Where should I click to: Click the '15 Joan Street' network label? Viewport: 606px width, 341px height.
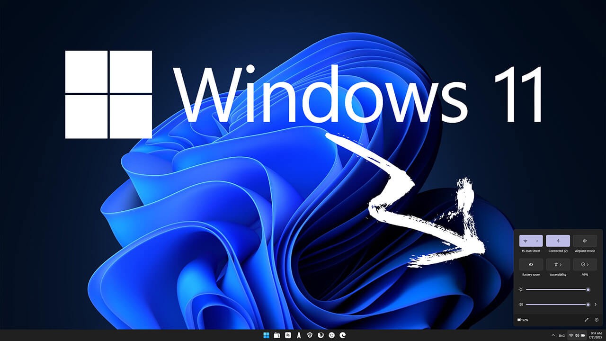tap(531, 251)
